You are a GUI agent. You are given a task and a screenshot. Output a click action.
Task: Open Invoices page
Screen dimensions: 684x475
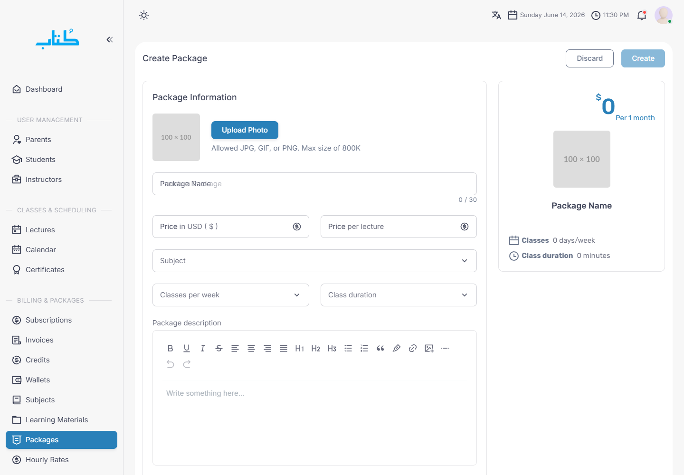[61, 340]
